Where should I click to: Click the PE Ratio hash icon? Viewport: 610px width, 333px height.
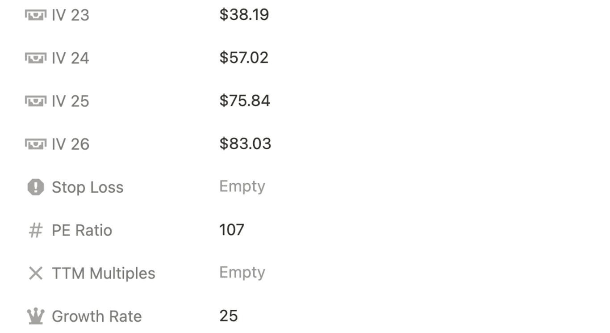(36, 230)
